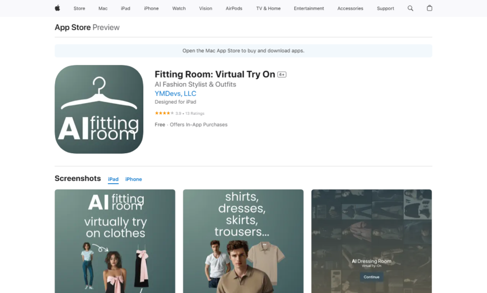Open the Vision menu item
The width and height of the screenshot is (487, 293).
tap(205, 8)
